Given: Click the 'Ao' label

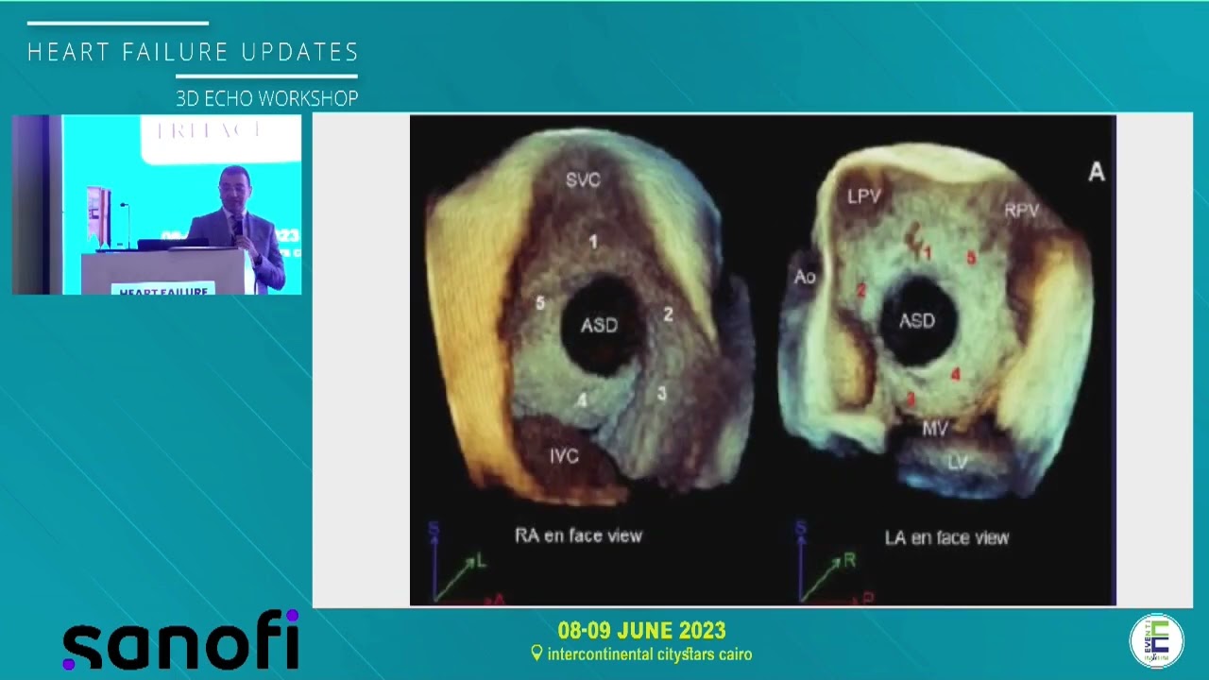Looking at the screenshot, I should 805,277.
